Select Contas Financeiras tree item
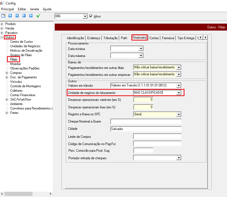 (23, 95)
